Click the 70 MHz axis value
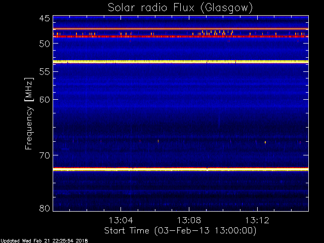Screen dimensions: 324x243 click(45, 155)
